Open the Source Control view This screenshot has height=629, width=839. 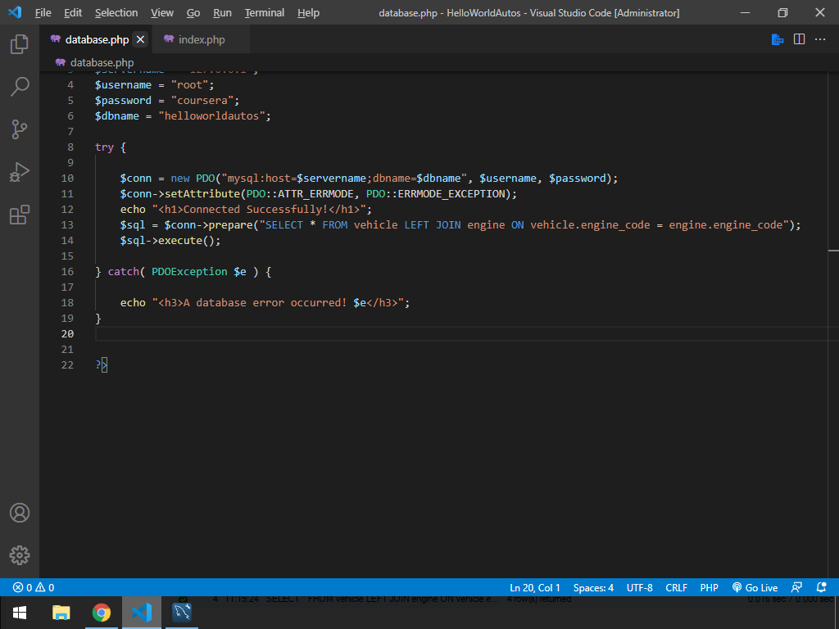coord(20,129)
